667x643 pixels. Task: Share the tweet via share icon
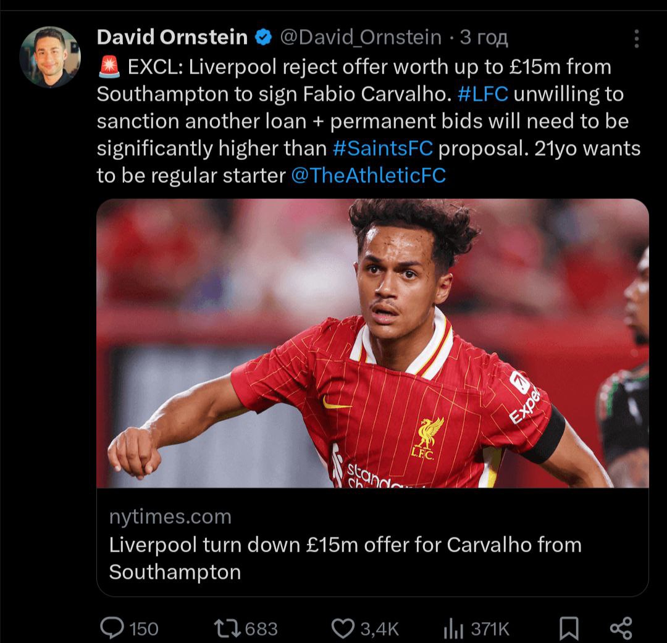(621, 629)
